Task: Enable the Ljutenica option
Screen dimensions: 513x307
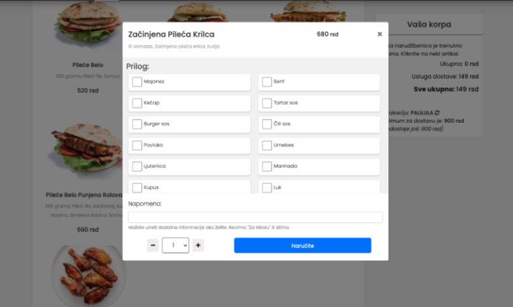Action: click(137, 166)
